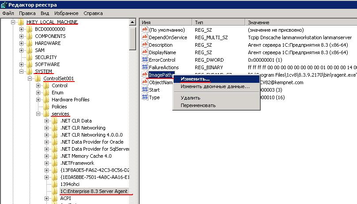Image resolution: width=357 pixels, height=204 pixels.
Task: Expand the Enum subkey
Action: tap(38, 93)
